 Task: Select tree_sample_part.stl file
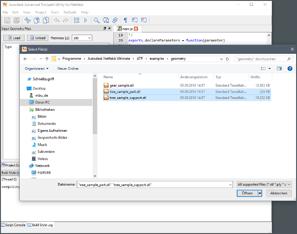(x=187, y=92)
